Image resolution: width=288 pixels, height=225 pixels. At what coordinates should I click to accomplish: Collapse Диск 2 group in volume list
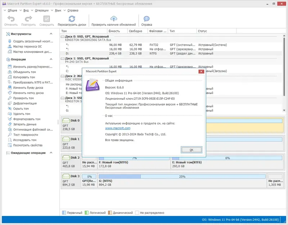(63, 76)
